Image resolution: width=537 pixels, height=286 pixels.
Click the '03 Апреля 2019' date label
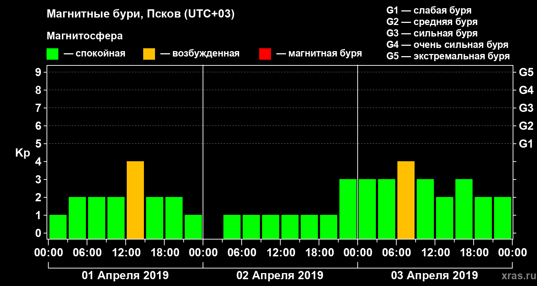point(435,276)
